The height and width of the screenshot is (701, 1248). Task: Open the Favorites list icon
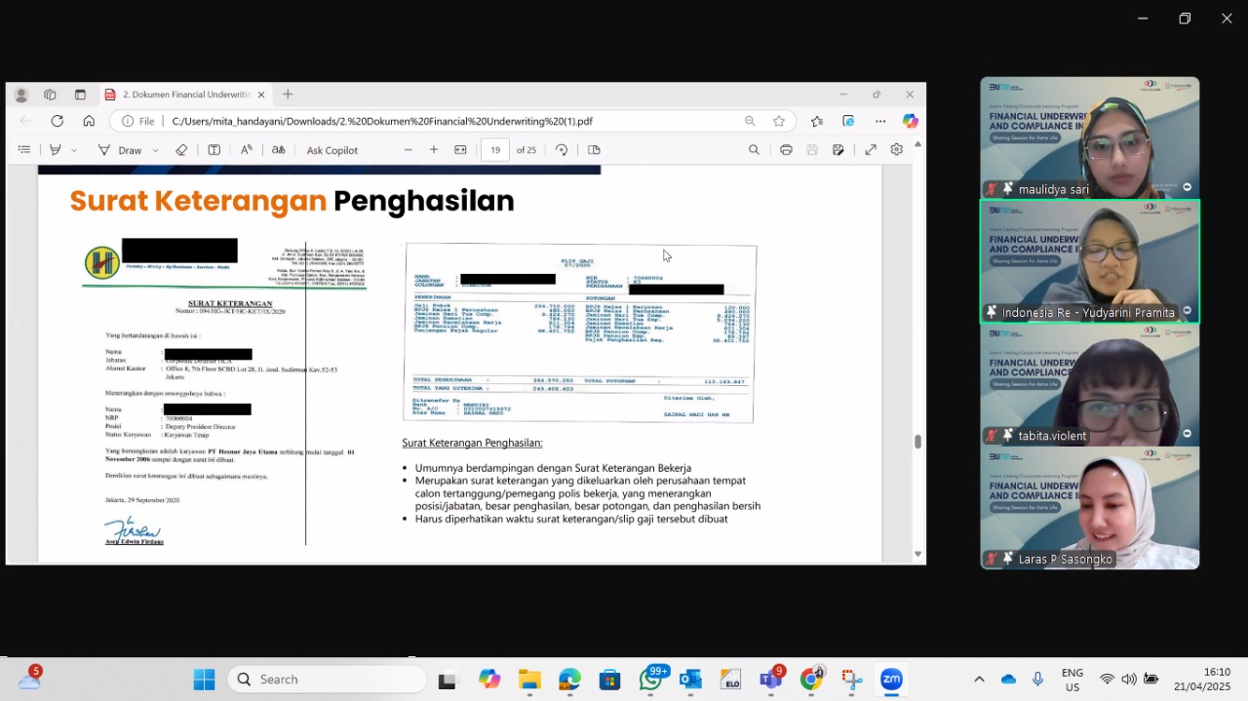tap(817, 121)
